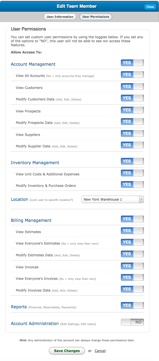Toggle the View Invoices switch
159x361 pixels.
pyautogui.click(x=132, y=266)
